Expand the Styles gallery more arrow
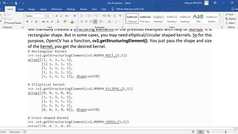This screenshot has height=134, width=238. click(220, 22)
